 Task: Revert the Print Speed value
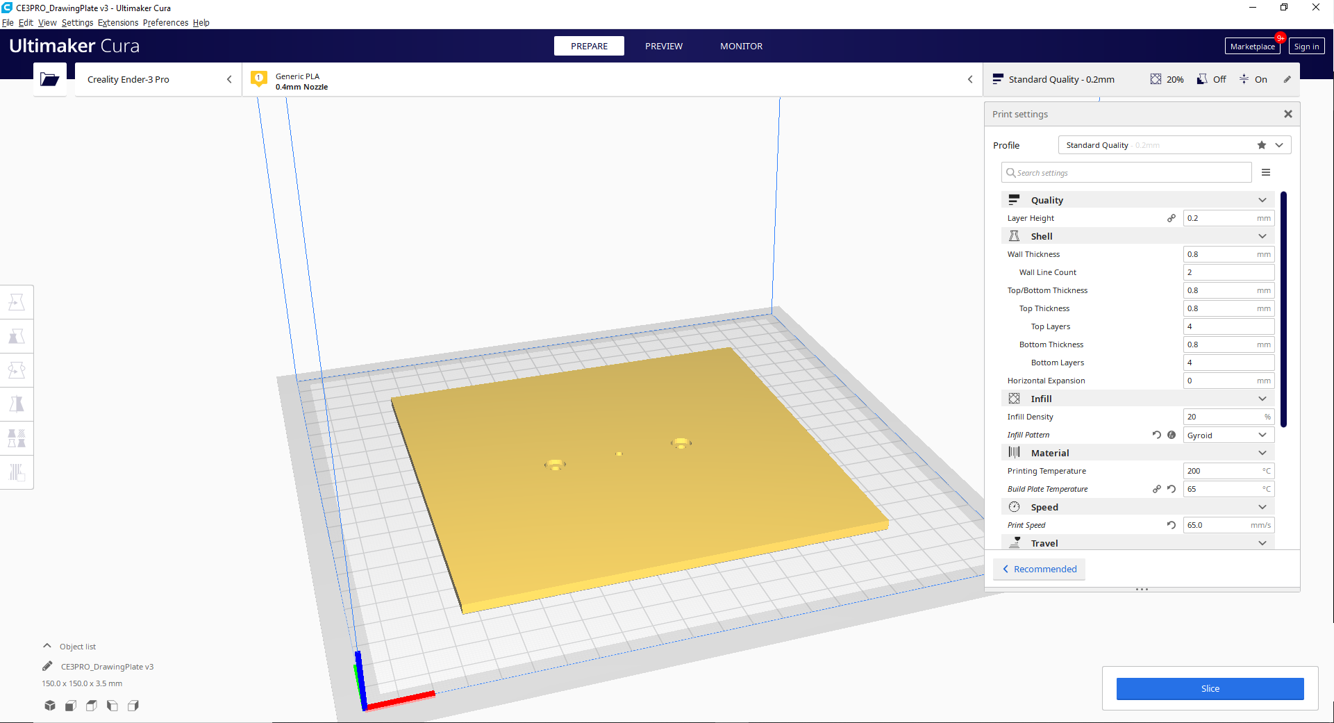pos(1172,525)
